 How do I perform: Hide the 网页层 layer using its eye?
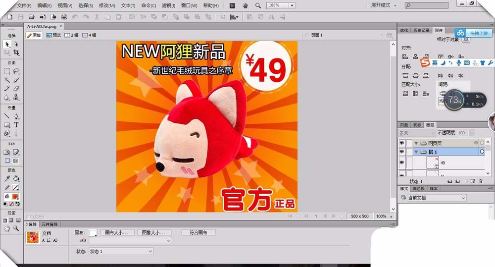(x=402, y=143)
